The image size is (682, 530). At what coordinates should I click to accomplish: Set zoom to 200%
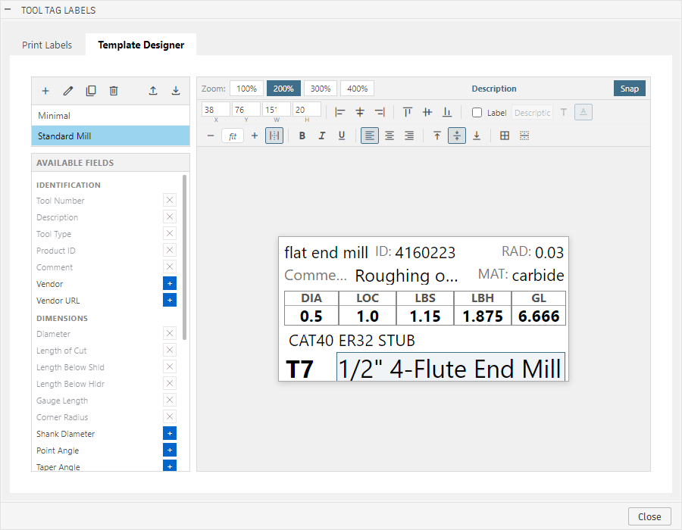[283, 89]
